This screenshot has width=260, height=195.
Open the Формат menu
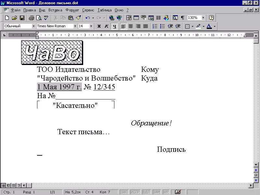tap(72, 10)
